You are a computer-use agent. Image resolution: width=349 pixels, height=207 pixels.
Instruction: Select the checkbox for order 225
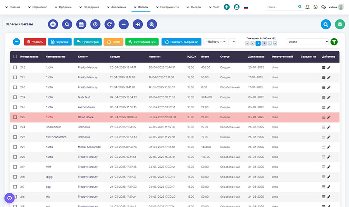pyautogui.click(x=15, y=117)
